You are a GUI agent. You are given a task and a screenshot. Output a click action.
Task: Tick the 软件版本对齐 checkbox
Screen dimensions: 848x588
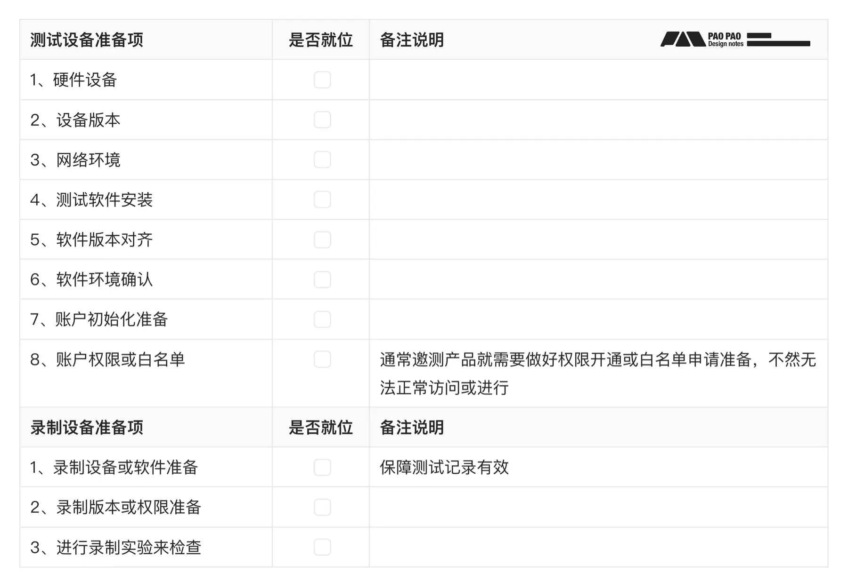pyautogui.click(x=322, y=240)
